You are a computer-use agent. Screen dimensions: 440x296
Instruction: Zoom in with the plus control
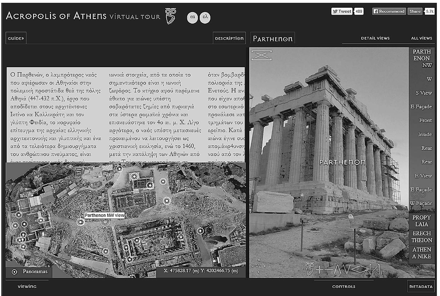pos(319,269)
